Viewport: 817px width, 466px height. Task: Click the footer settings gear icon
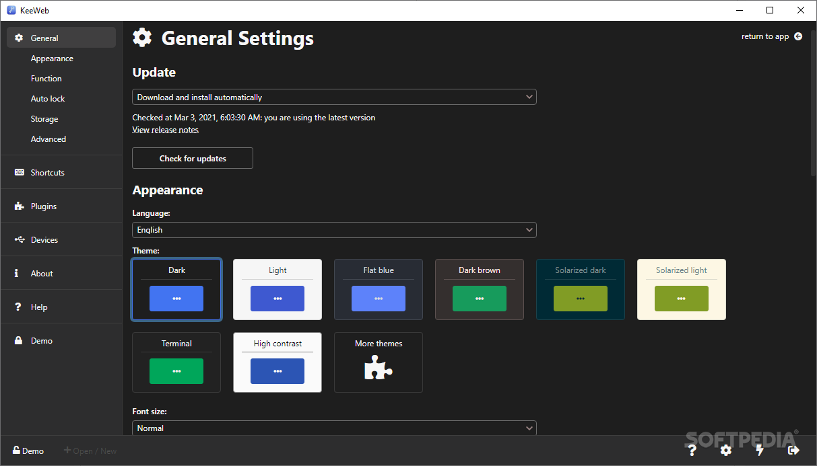pyautogui.click(x=725, y=450)
